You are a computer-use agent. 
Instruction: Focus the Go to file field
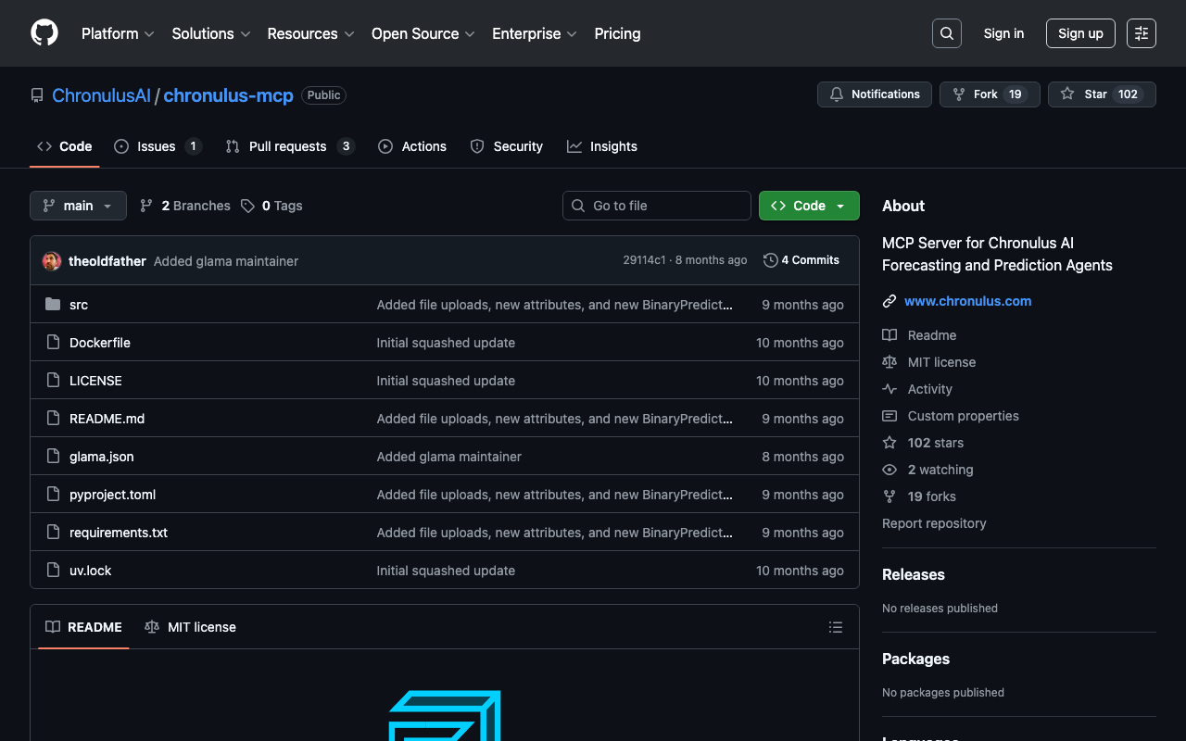657,206
